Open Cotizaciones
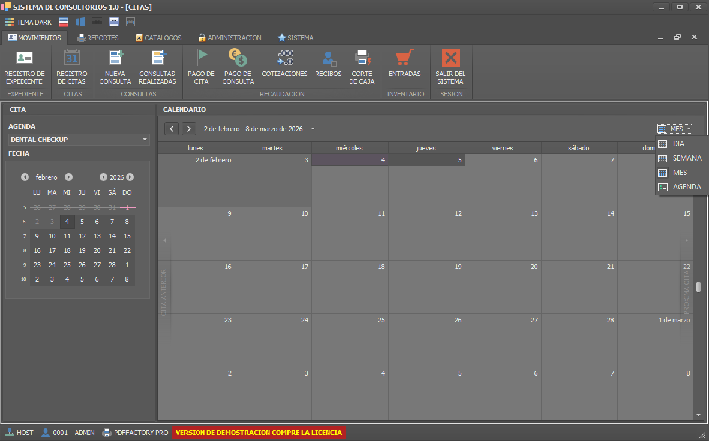709x441 pixels. click(284, 58)
